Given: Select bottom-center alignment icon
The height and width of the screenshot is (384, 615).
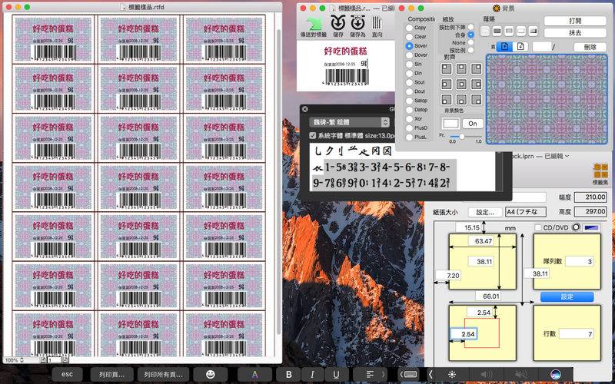Looking at the screenshot, I should pos(461,99).
